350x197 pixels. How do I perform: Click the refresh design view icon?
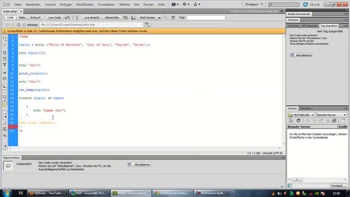[173, 18]
